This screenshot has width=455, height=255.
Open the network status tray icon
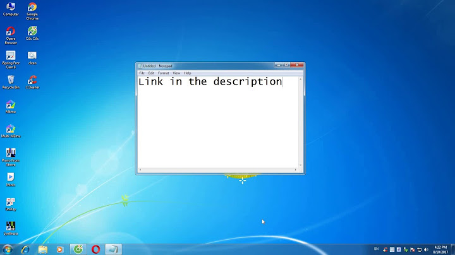point(420,249)
